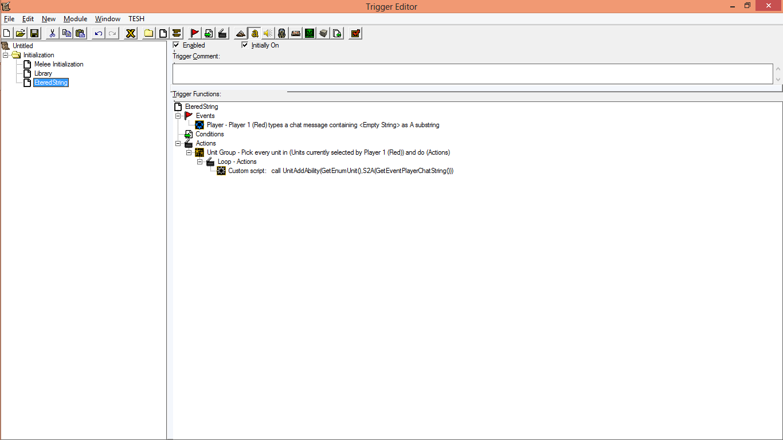Open the New menu
The width and height of the screenshot is (783, 440).
point(49,19)
